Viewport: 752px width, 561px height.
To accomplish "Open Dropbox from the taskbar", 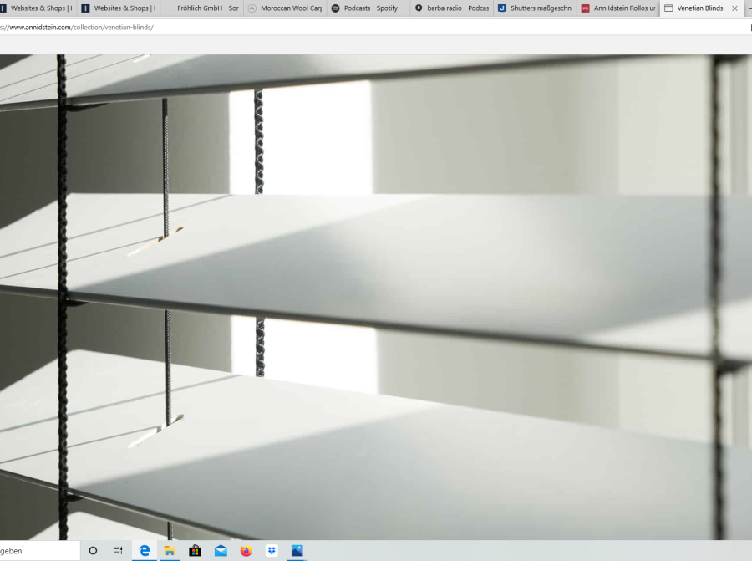I will (272, 551).
